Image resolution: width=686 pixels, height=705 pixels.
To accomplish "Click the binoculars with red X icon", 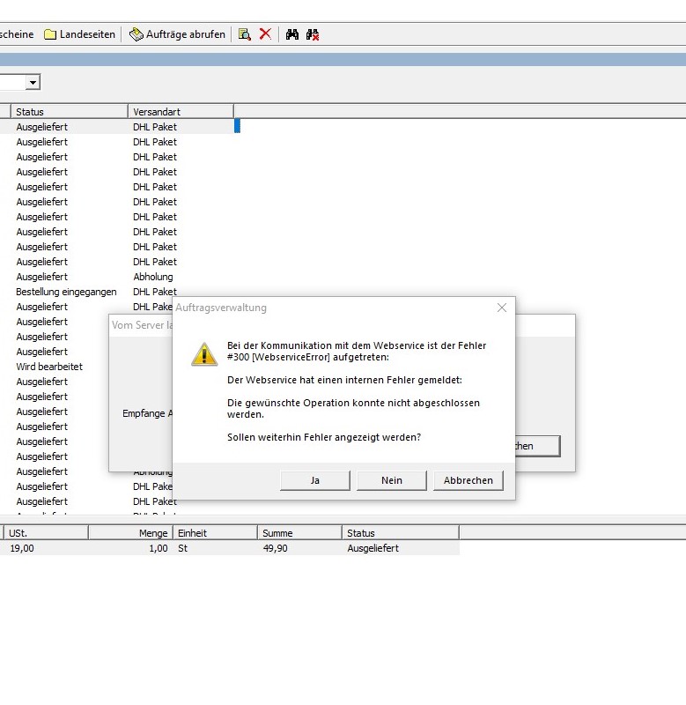I will point(313,34).
